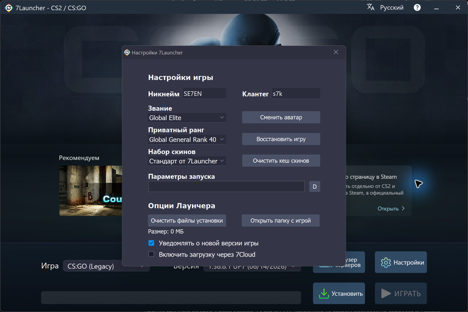The height and width of the screenshot is (312, 468).
Task: Click Очистить файлы установки button
Action: click(x=187, y=221)
